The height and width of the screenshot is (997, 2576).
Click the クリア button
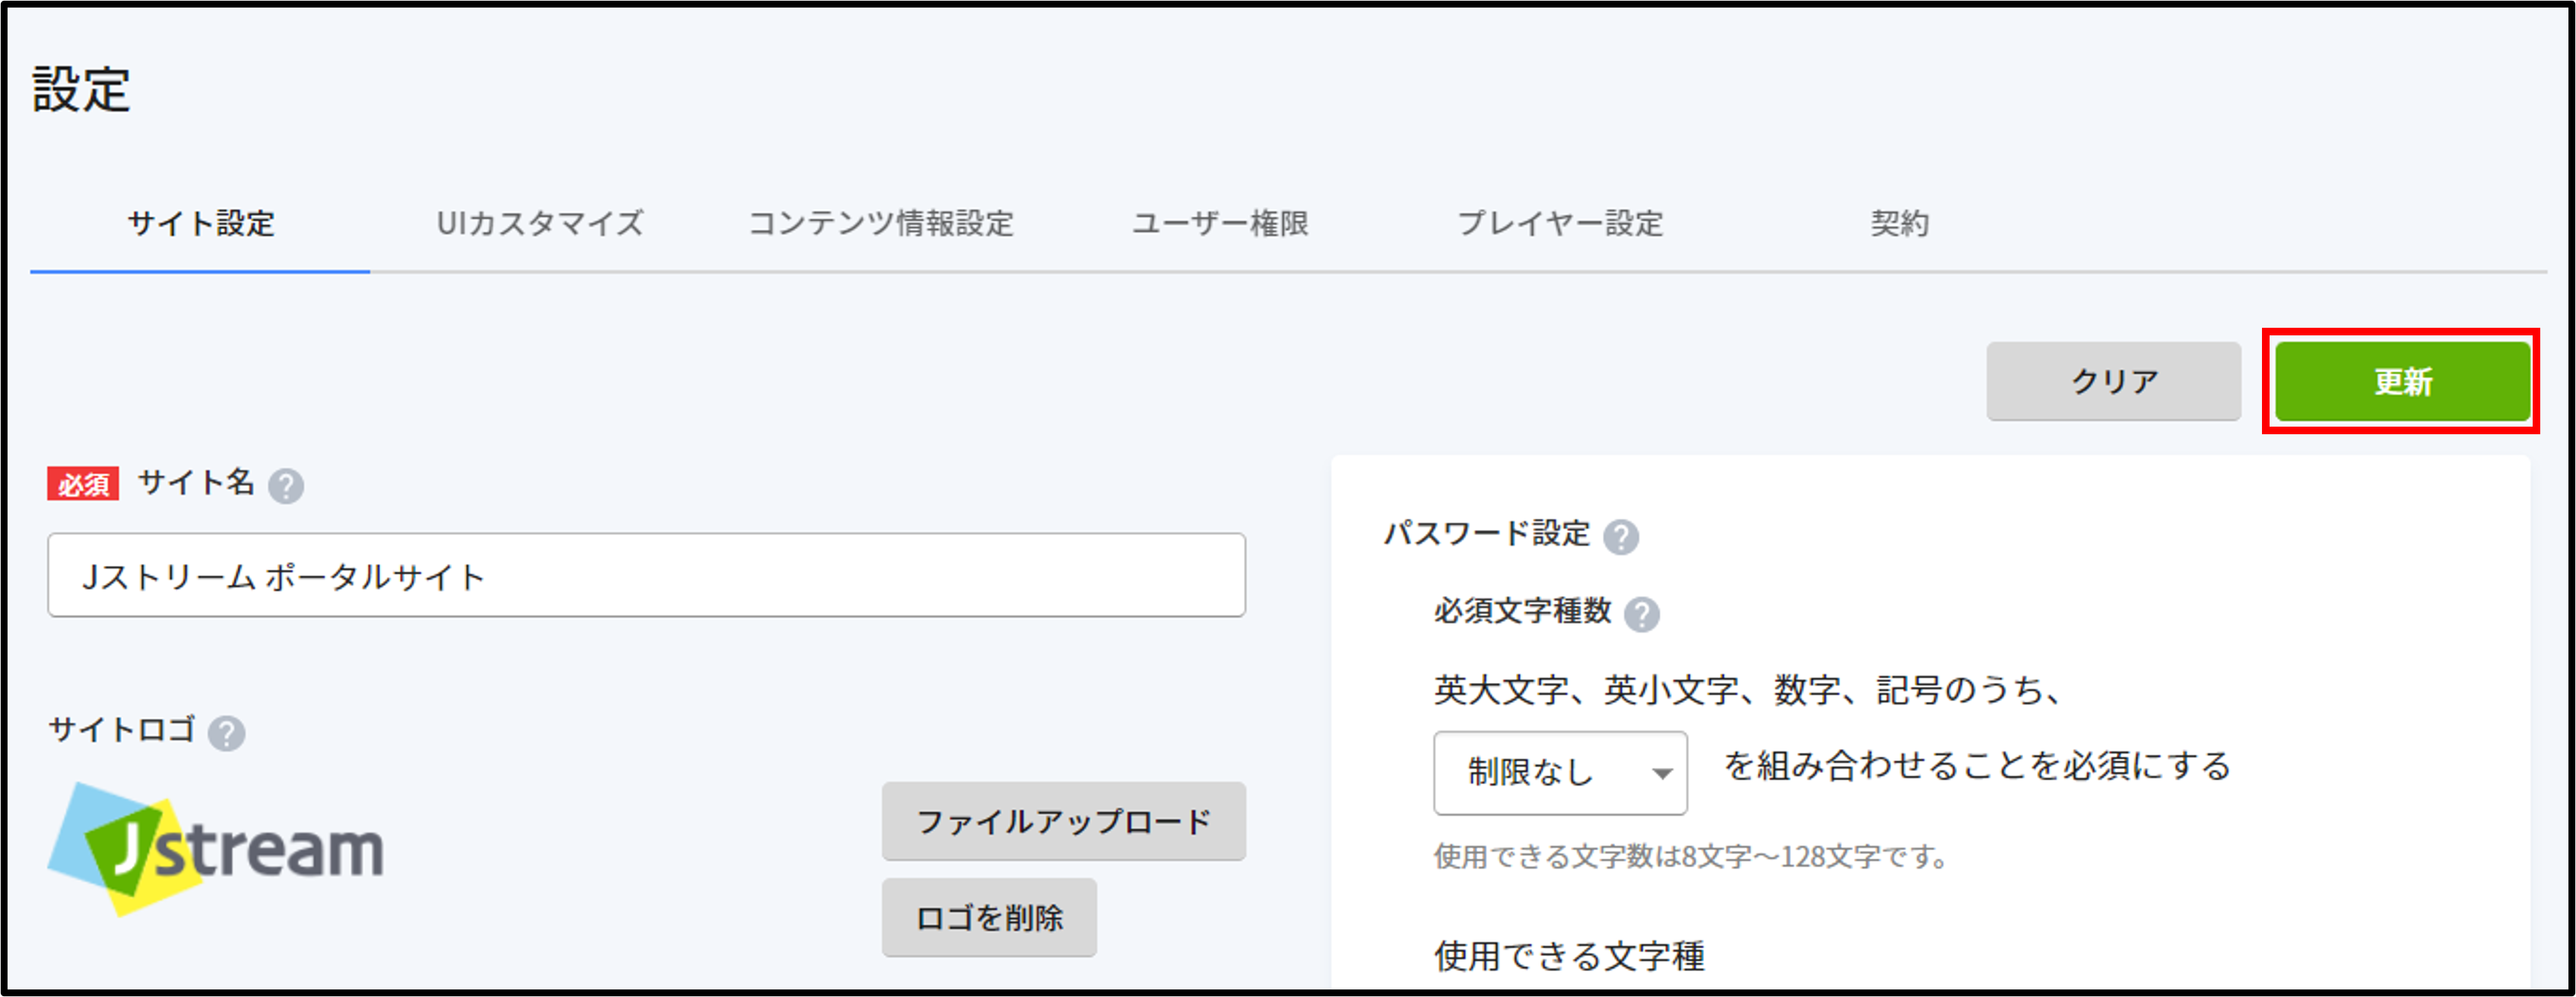(2113, 381)
